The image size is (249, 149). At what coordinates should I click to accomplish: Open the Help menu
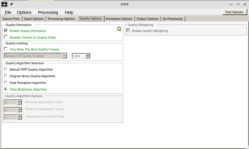click(x=69, y=12)
